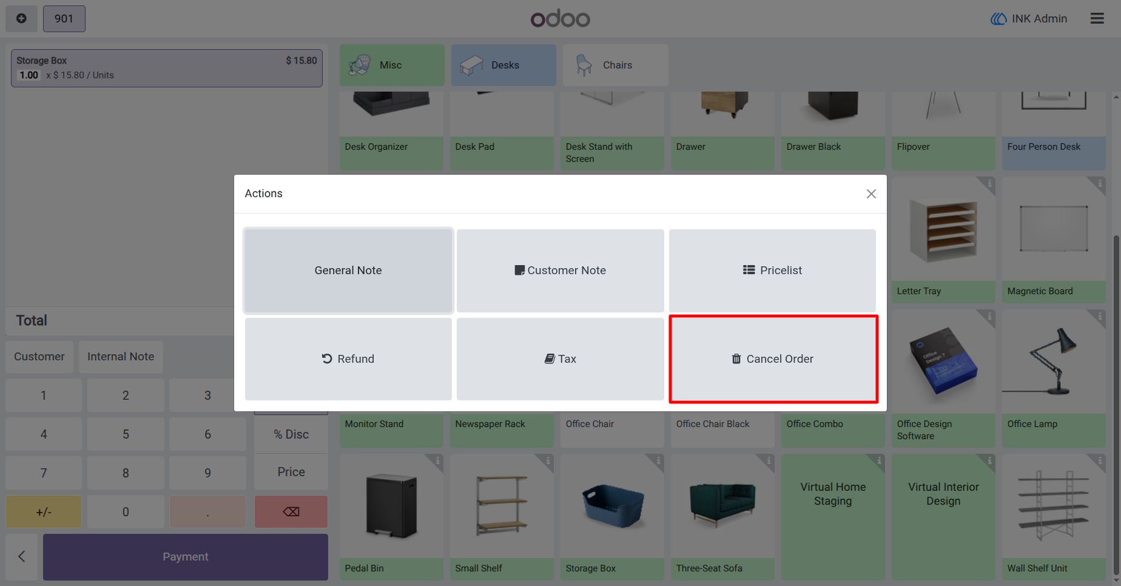Click info icon on Letter Tray card
Image resolution: width=1121 pixels, height=586 pixels.
(x=989, y=183)
